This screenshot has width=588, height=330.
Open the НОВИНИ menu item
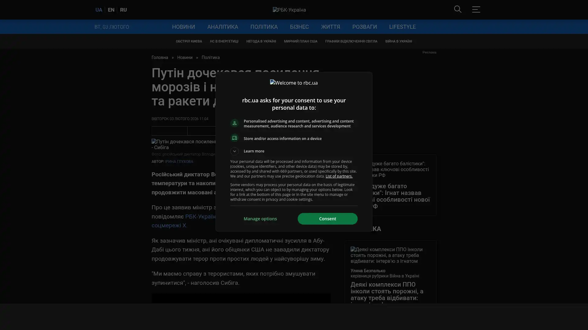(183, 27)
